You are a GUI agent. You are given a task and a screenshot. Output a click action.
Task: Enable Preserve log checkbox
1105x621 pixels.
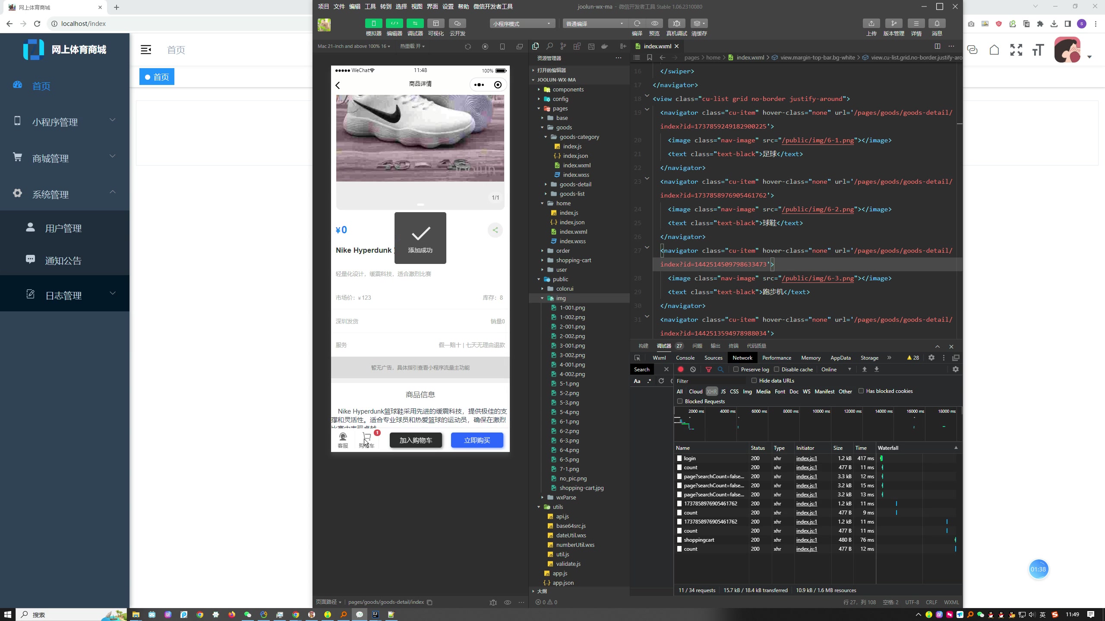(x=736, y=369)
